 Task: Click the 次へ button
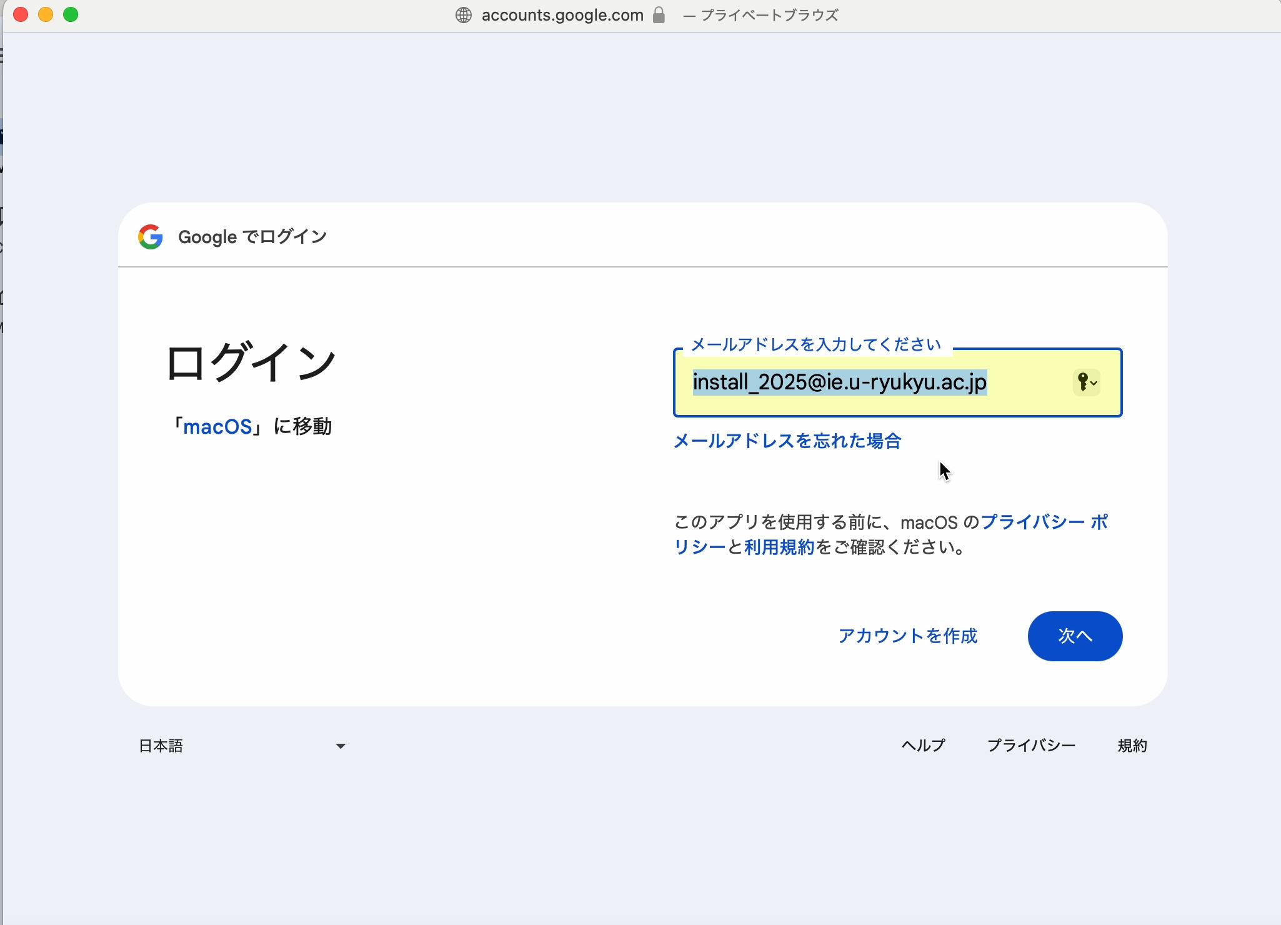(x=1075, y=636)
